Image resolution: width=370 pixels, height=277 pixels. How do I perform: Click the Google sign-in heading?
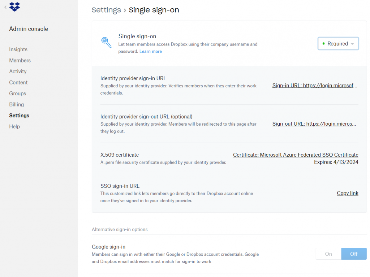point(108,247)
